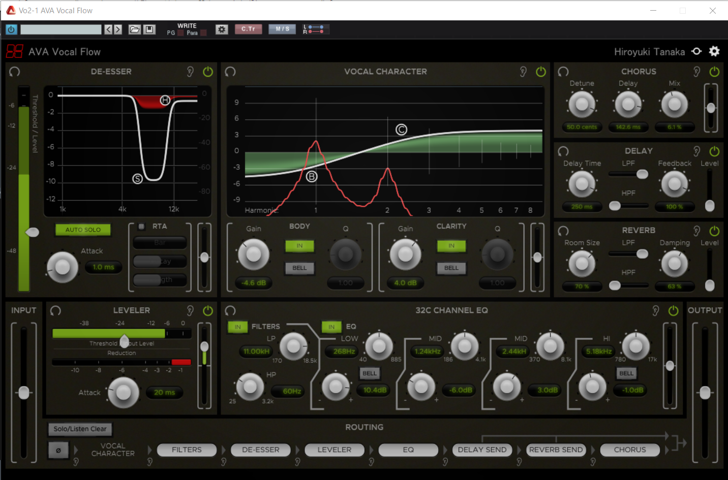The height and width of the screenshot is (480, 728).
Task: Reset the 32C Channel EQ module
Action: (230, 310)
